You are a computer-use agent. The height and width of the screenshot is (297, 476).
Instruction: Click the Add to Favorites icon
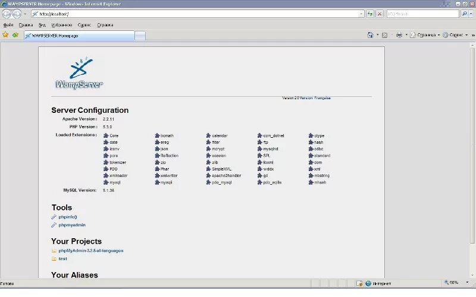pyautogui.click(x=15, y=35)
